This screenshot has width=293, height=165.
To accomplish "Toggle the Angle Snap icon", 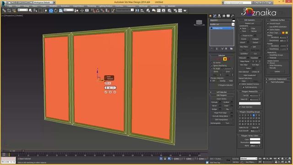I will click(x=98, y=11).
